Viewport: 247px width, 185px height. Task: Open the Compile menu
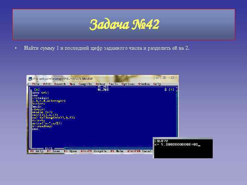(x=85, y=84)
